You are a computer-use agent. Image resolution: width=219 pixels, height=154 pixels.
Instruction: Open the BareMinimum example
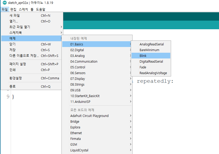point(151,50)
